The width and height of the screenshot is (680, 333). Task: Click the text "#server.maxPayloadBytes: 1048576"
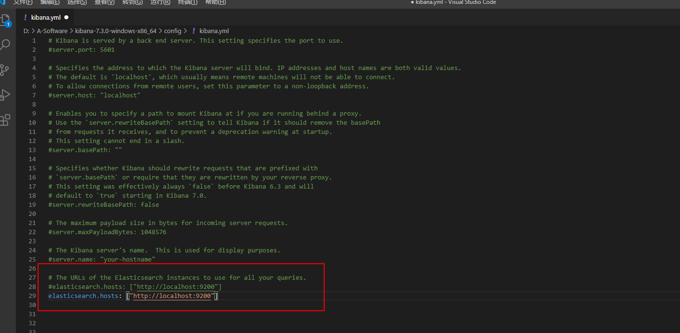107,232
